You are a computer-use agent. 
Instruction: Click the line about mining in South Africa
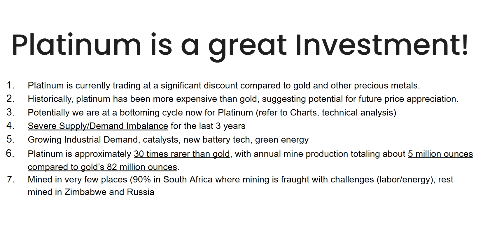point(240,180)
